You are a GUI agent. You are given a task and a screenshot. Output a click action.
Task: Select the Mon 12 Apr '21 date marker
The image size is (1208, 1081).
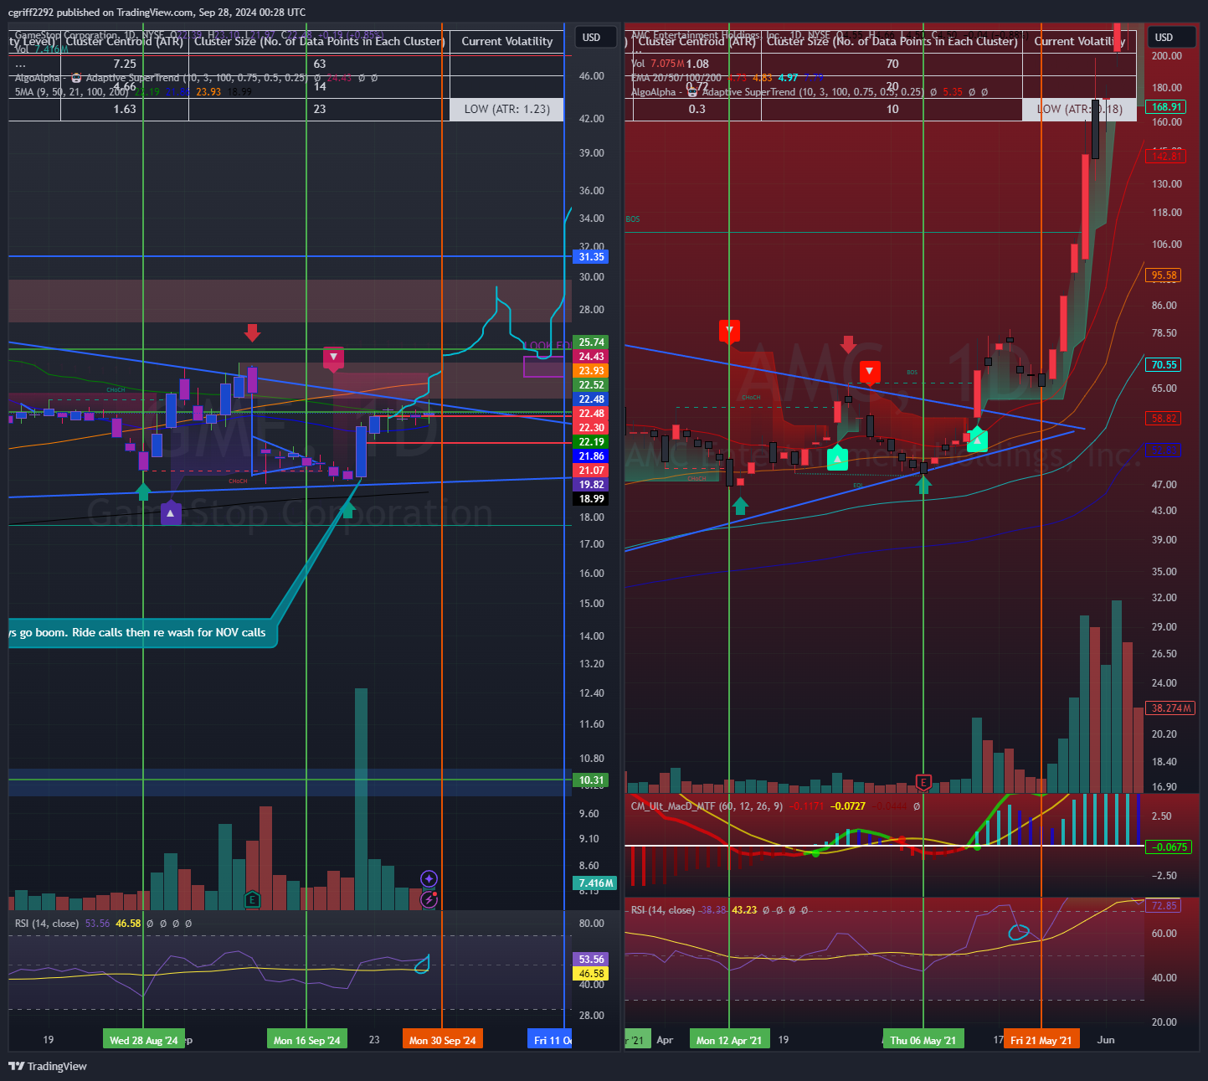tap(729, 1040)
